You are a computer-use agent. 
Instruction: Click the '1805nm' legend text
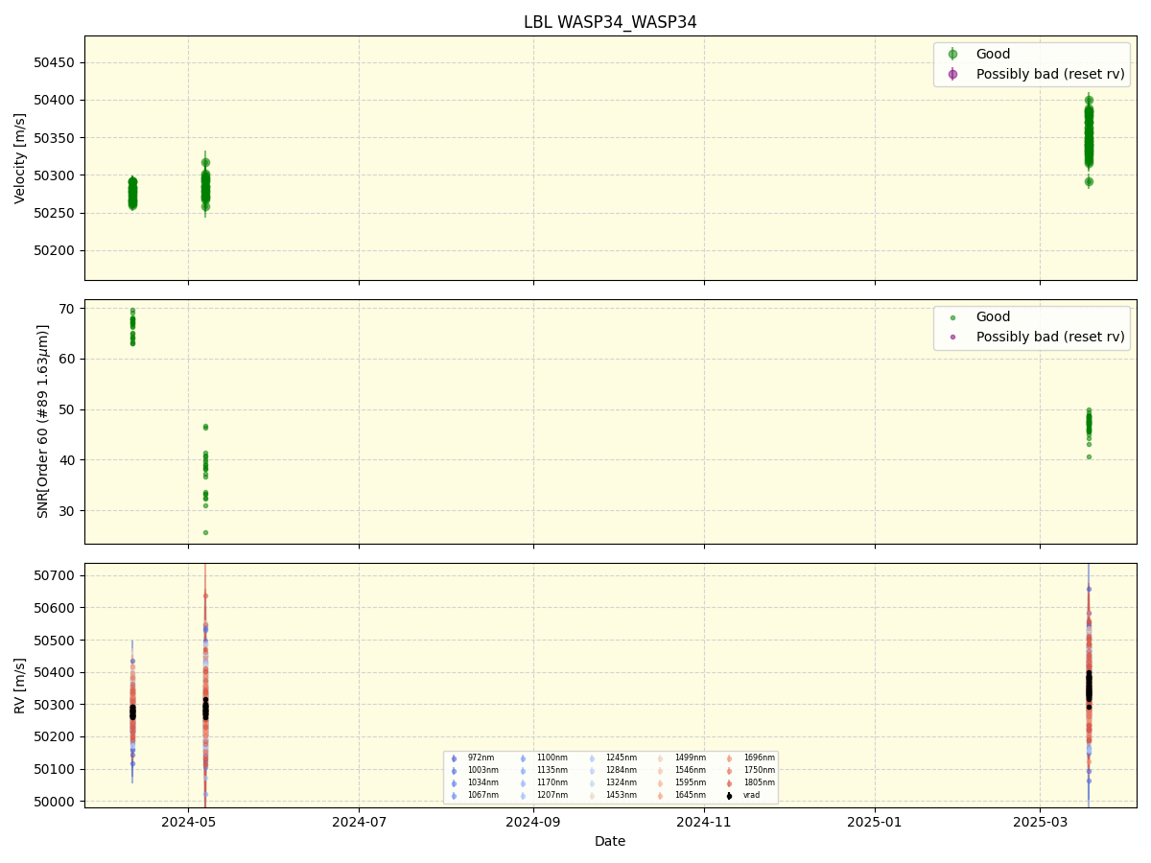tap(759, 782)
